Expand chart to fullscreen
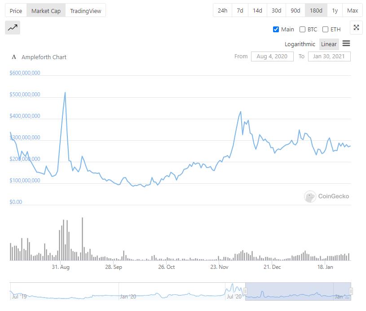Viewport: 366px width, 311px height. point(356,28)
